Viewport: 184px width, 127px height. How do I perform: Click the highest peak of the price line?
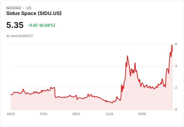pyautogui.click(x=172, y=45)
